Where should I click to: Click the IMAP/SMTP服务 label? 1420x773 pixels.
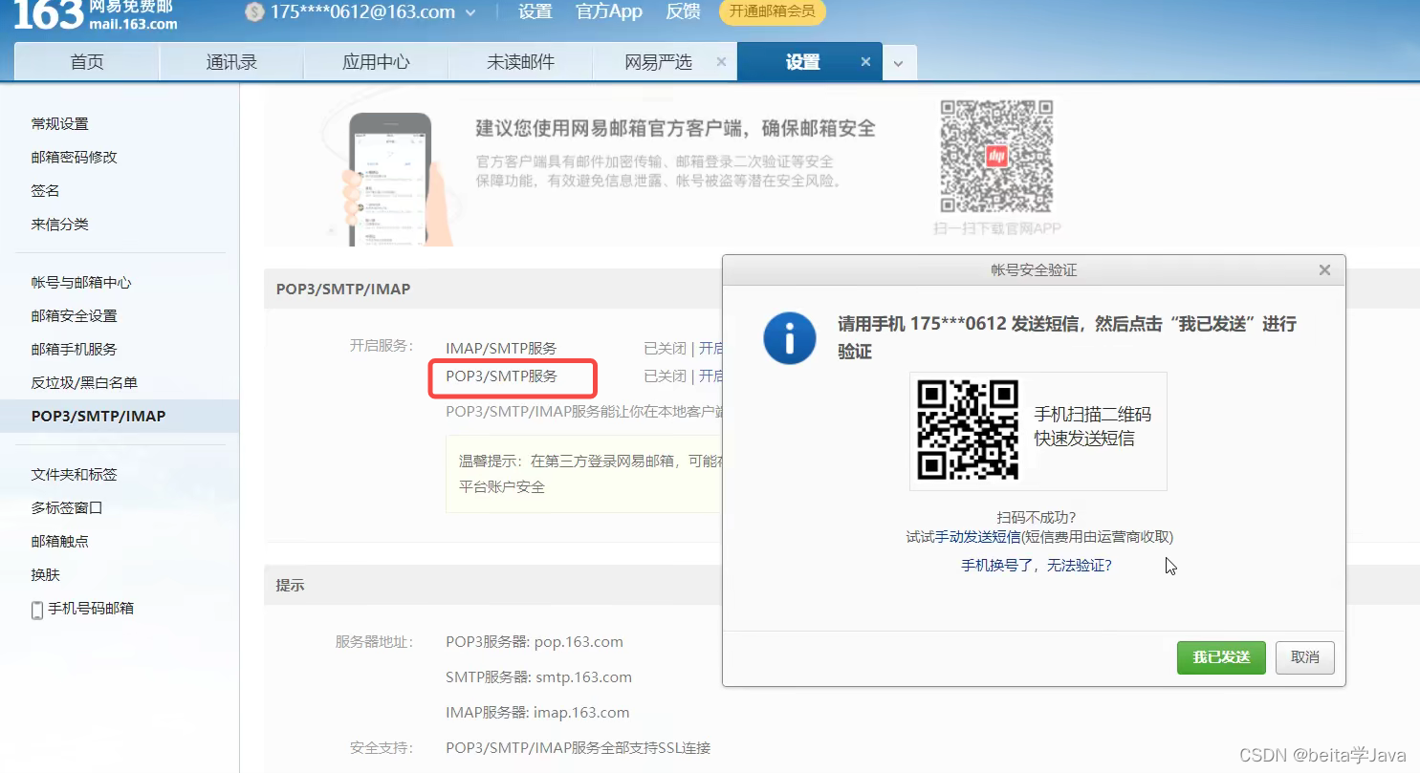coord(501,348)
